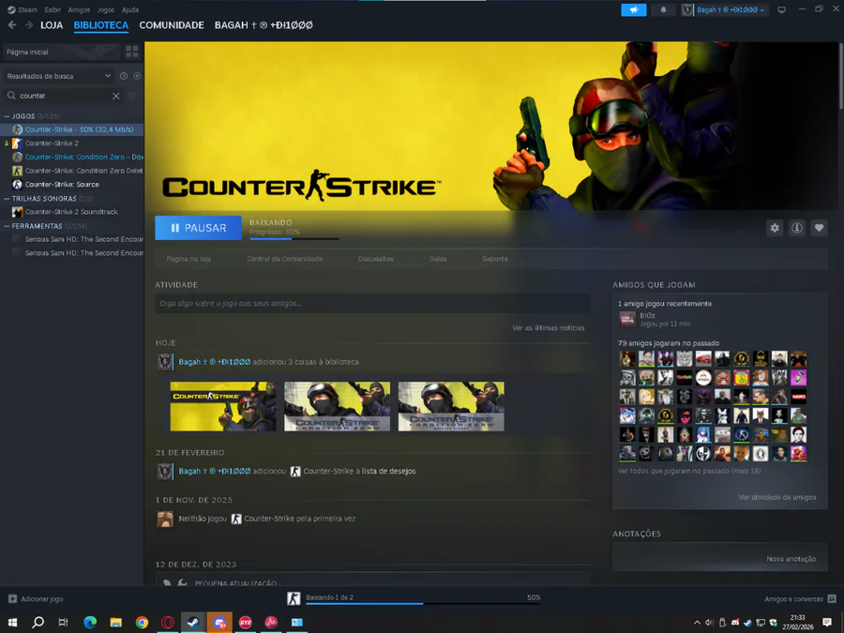The height and width of the screenshot is (633, 844).
Task: Add Counter-Strike to favorites heart
Action: click(x=819, y=228)
